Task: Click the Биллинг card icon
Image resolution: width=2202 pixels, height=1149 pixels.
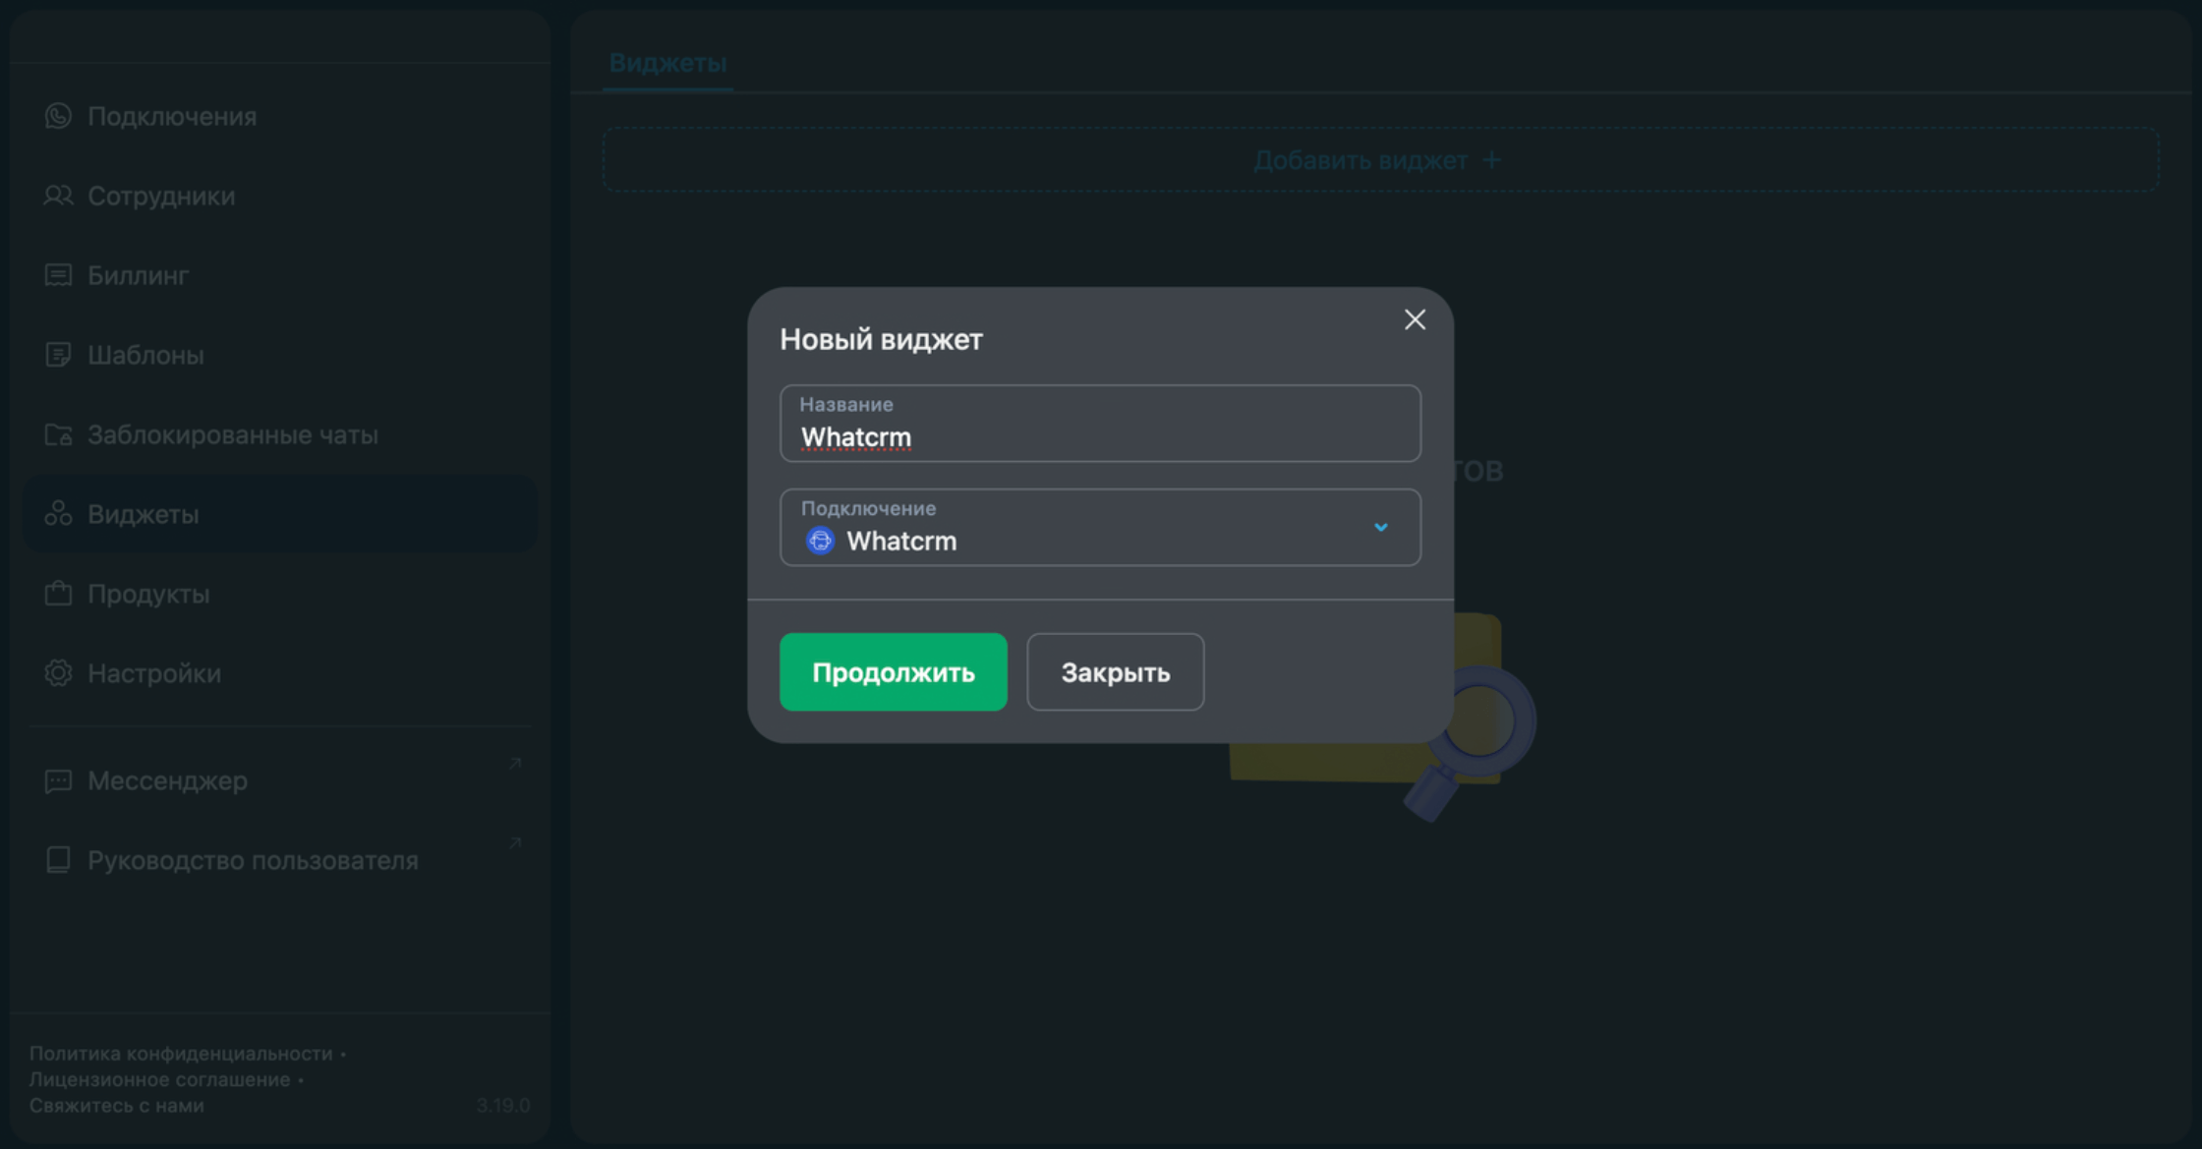Action: tap(58, 275)
